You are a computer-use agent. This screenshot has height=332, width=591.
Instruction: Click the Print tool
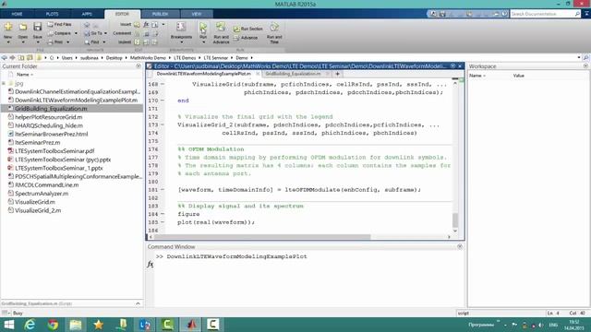pyautogui.click(x=55, y=42)
